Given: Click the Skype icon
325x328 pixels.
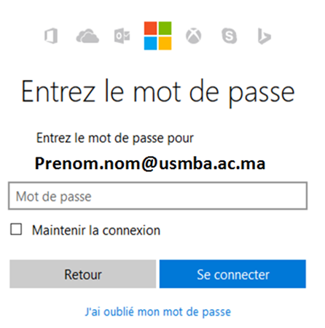Looking at the screenshot, I should pos(230,36).
